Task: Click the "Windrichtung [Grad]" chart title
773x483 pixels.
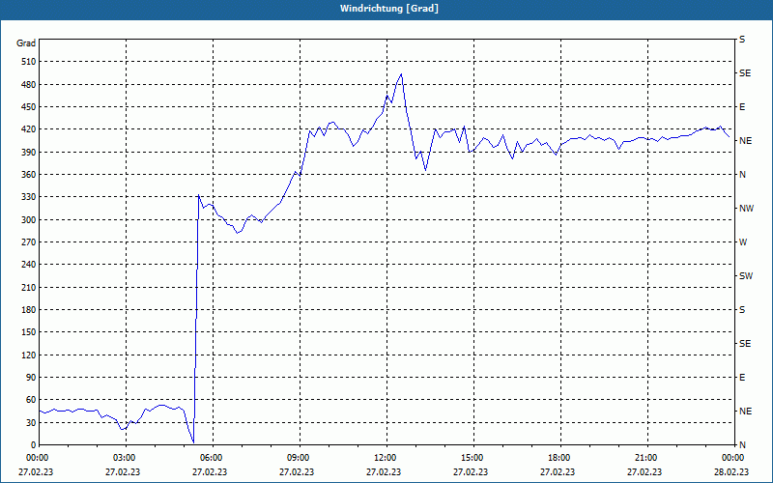Action: pyautogui.click(x=389, y=9)
